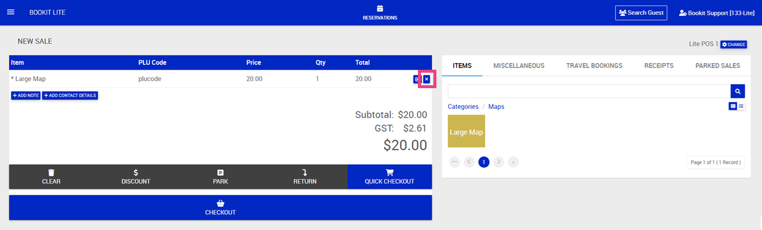Go to next results page arrow

(x=499, y=161)
